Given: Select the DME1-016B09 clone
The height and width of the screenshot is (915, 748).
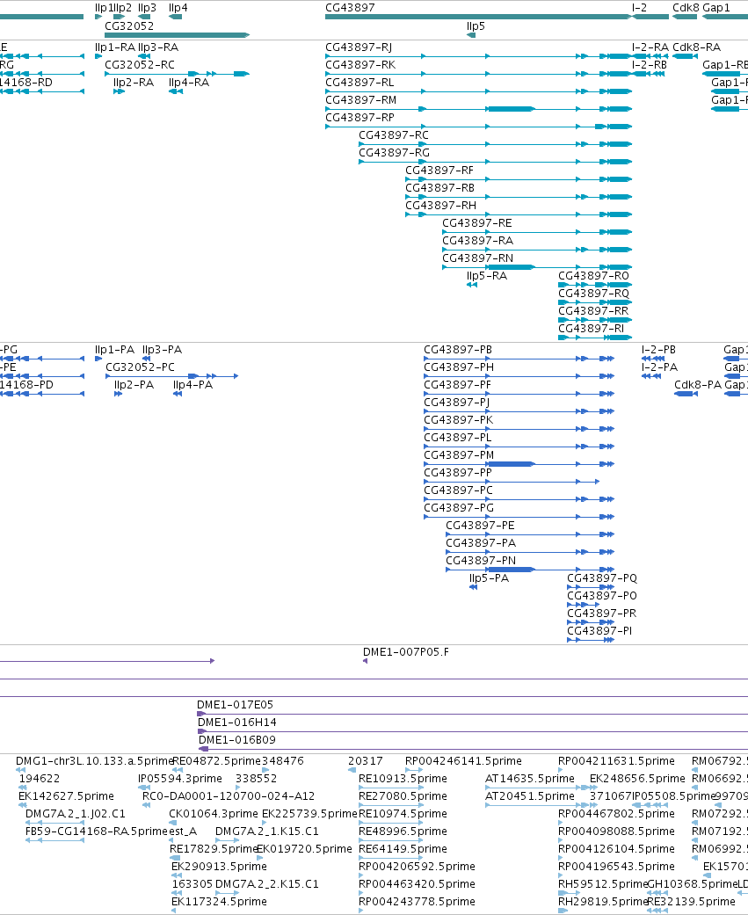Looking at the screenshot, I should point(473,749).
